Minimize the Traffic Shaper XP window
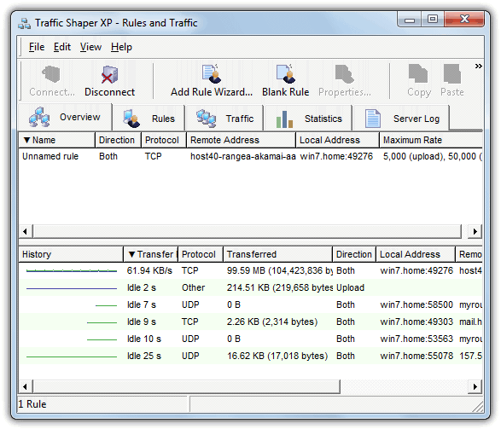This screenshot has height=429, width=501. coord(410,20)
